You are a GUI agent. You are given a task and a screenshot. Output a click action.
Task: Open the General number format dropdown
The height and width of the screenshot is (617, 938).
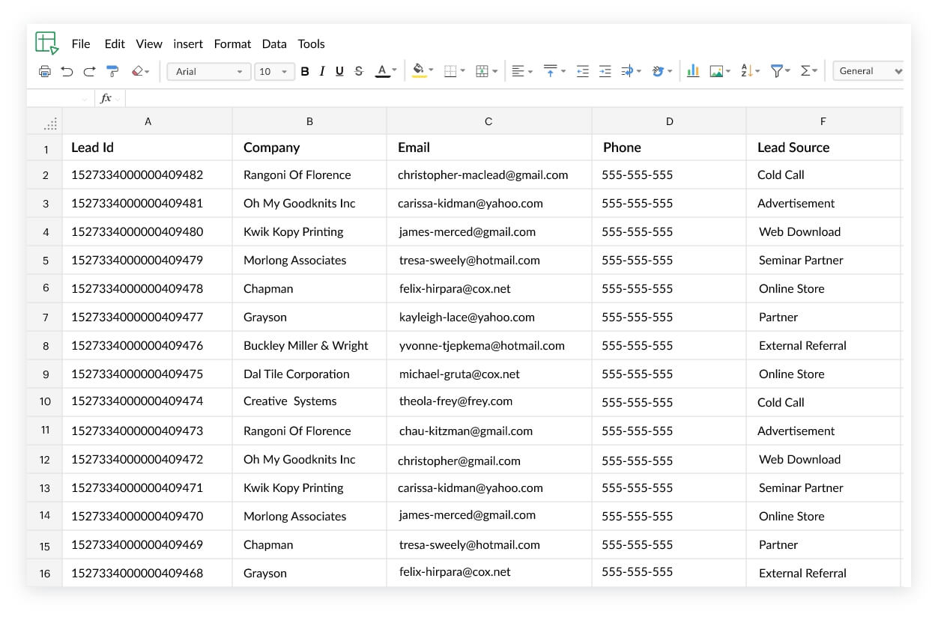(869, 71)
